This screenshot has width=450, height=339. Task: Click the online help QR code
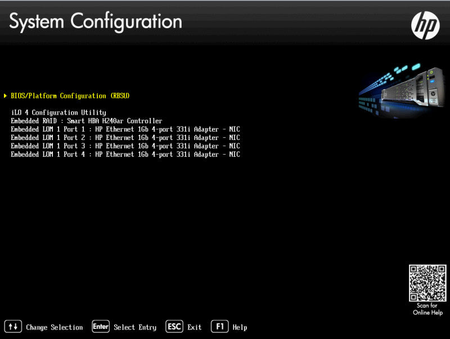pyautogui.click(x=427, y=283)
